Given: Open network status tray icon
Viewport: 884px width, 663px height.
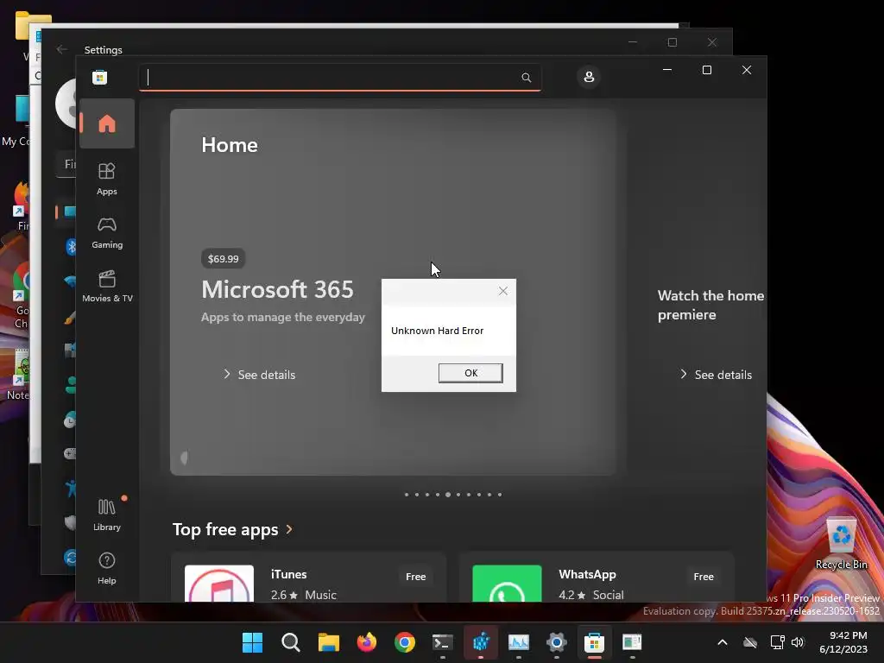Looking at the screenshot, I should tap(777, 642).
